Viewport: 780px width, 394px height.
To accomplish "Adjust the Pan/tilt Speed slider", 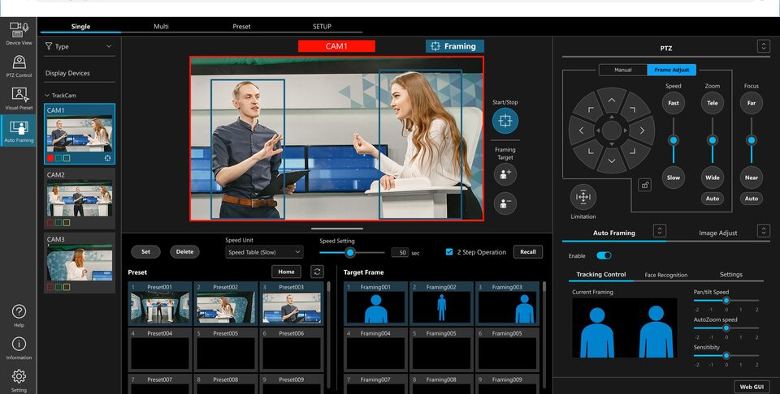I will tap(726, 301).
